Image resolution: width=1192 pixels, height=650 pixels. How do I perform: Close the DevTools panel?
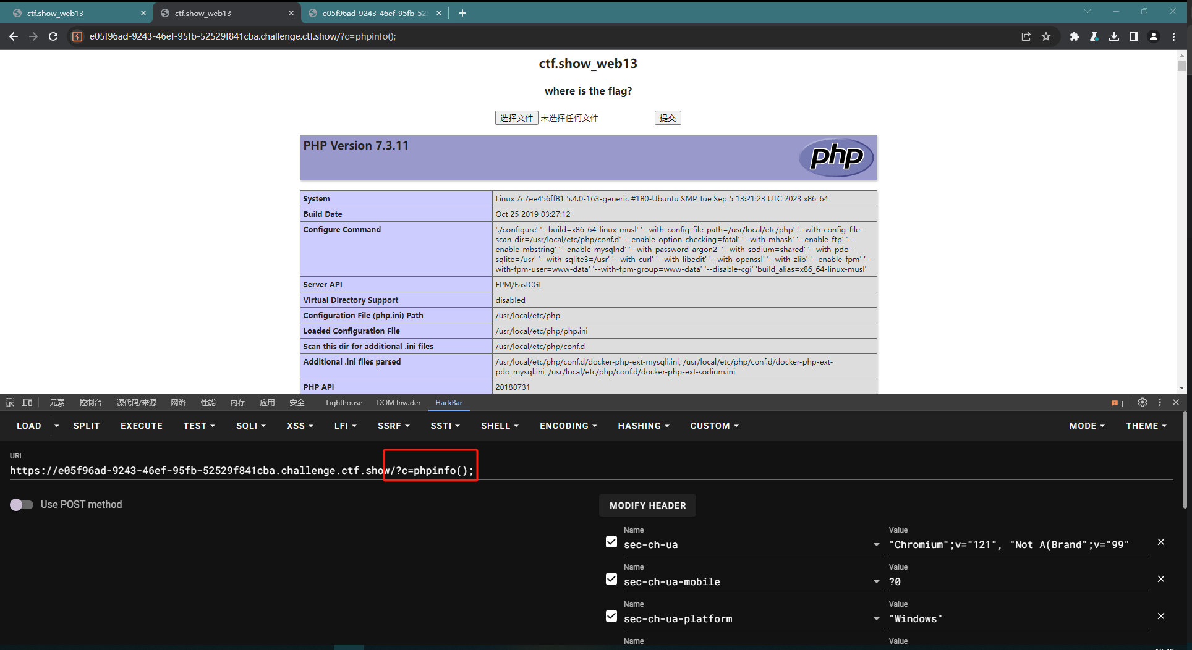(x=1176, y=402)
